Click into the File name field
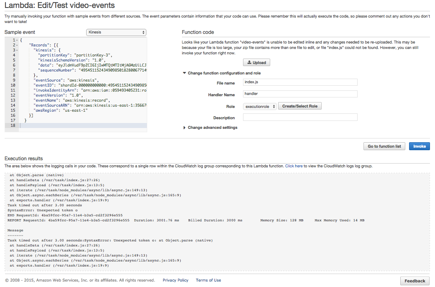Screen dimensions: 435x287 (300, 82)
